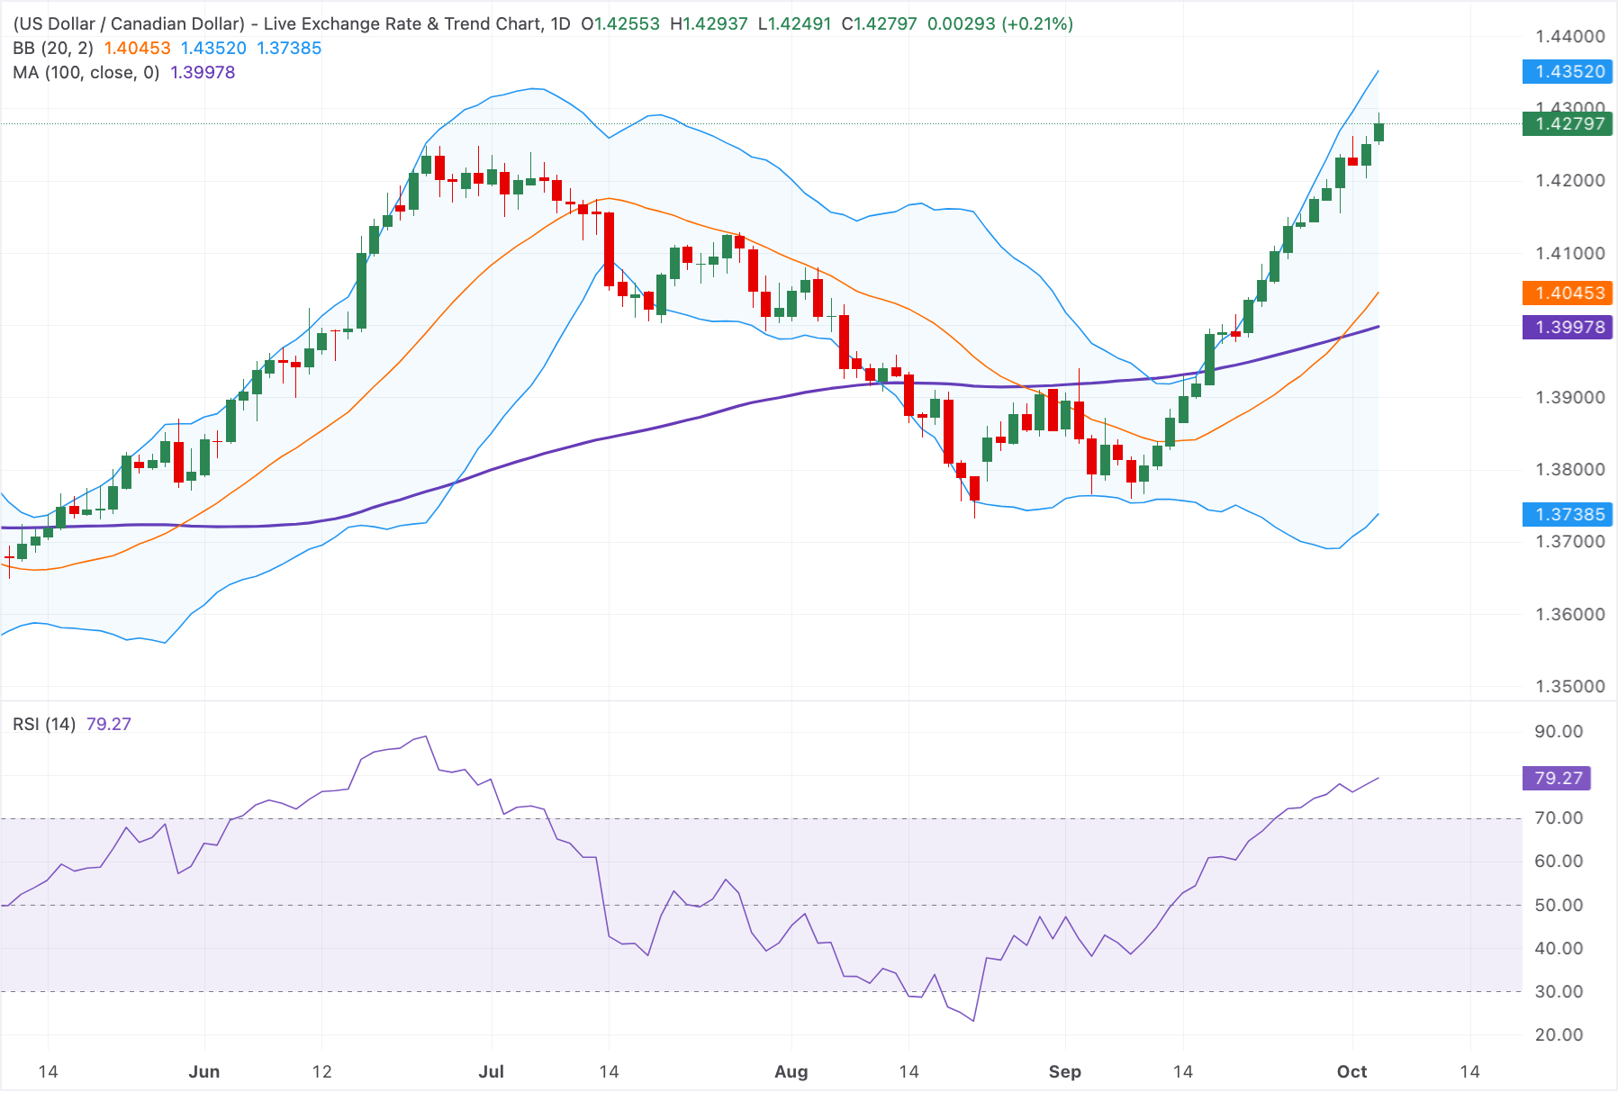Screen dimensions: 1618x1101
Task: Click the 20.00 RSI axis label
Action: coord(1559,1034)
